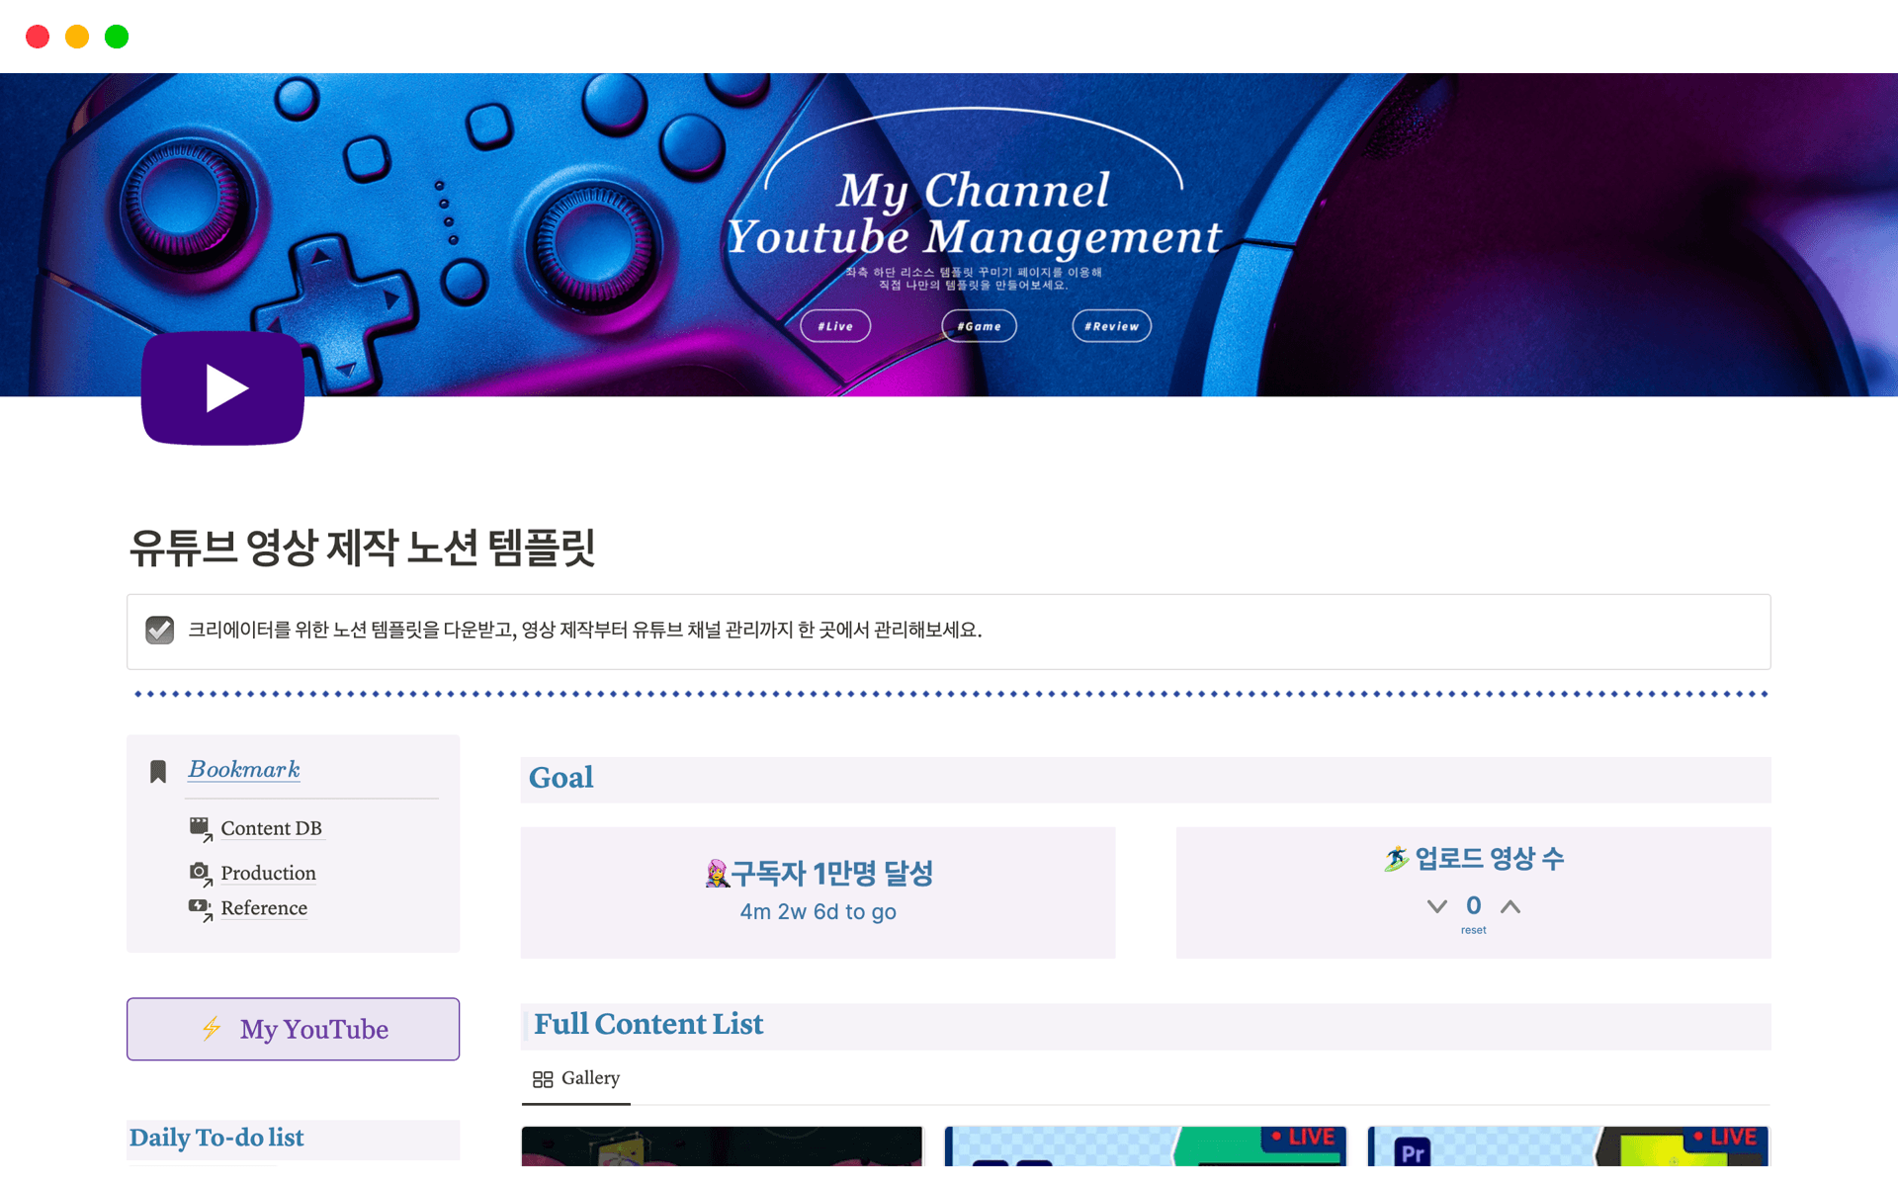The height and width of the screenshot is (1186, 1898).
Task: Click the surfer emoji beside 업로드 영상 수
Action: coord(1396,859)
